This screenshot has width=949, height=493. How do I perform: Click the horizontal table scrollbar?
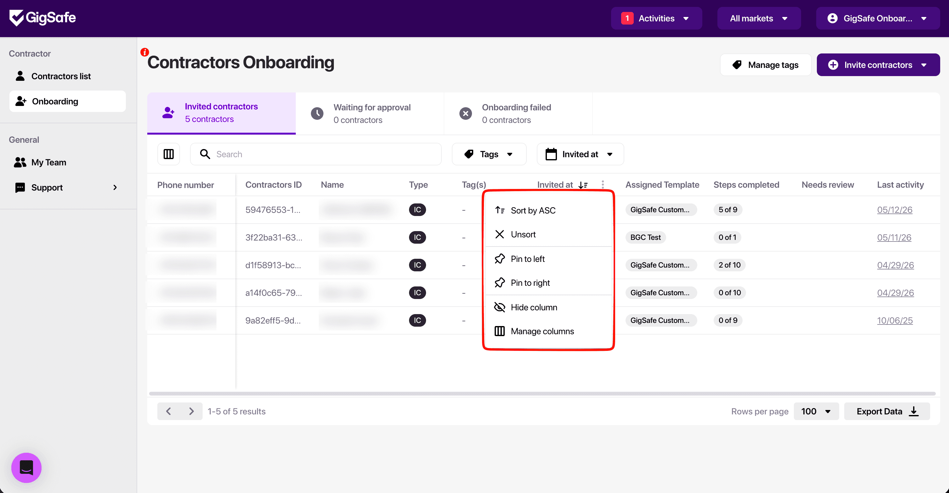coord(542,394)
